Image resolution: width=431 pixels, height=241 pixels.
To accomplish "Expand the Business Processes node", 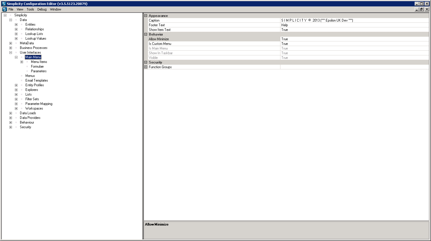I will (x=11, y=48).
